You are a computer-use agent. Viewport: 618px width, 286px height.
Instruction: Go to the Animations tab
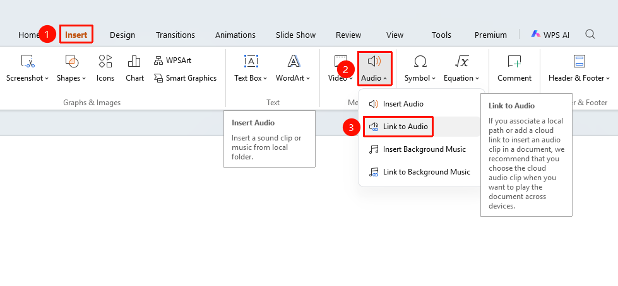click(235, 35)
